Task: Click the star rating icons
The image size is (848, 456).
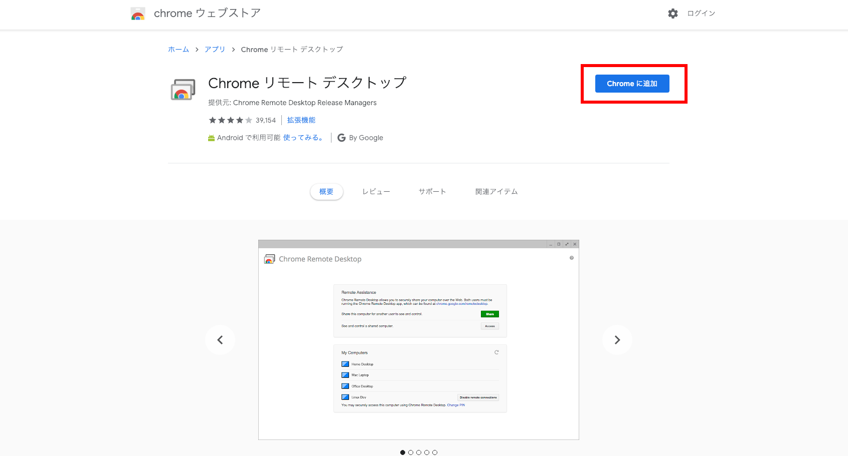Action: (230, 120)
